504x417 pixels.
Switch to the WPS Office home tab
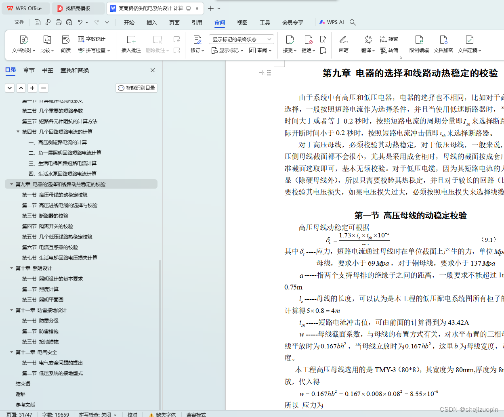click(25, 8)
